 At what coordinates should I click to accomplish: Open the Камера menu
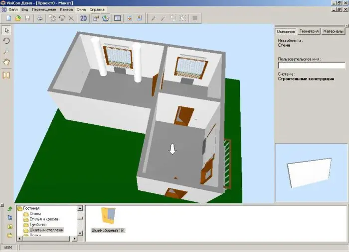[66, 9]
